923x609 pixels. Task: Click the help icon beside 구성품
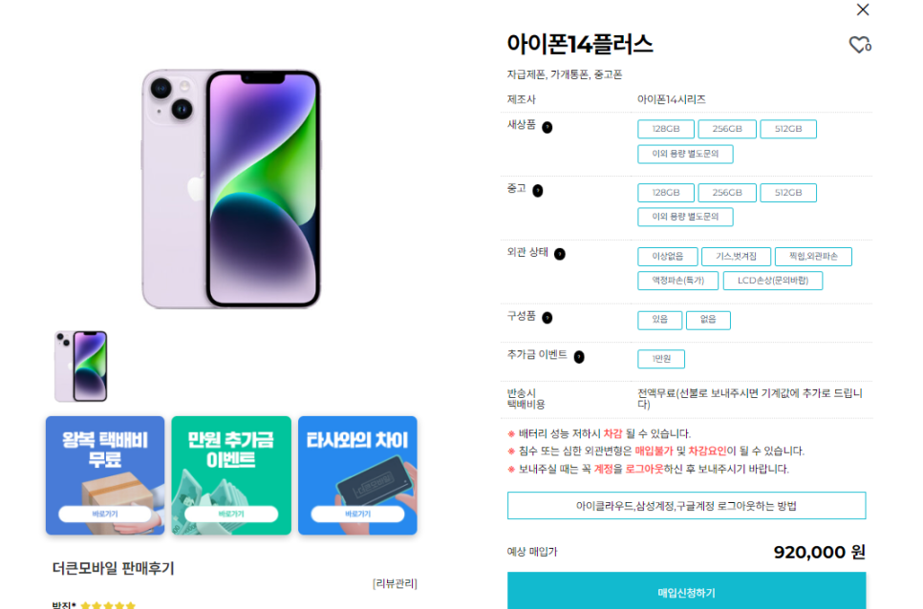click(547, 318)
